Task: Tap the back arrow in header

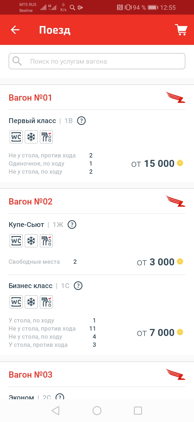Action: (15, 30)
